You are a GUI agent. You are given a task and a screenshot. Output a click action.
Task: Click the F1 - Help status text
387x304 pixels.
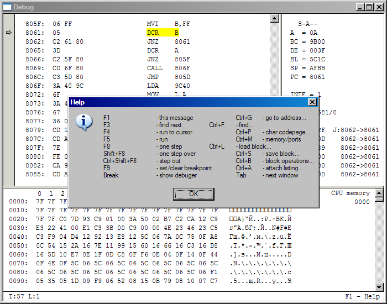click(362, 296)
